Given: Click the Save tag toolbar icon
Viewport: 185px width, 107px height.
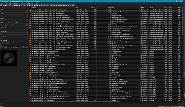Looking at the screenshot, I should click(x=1, y=5).
